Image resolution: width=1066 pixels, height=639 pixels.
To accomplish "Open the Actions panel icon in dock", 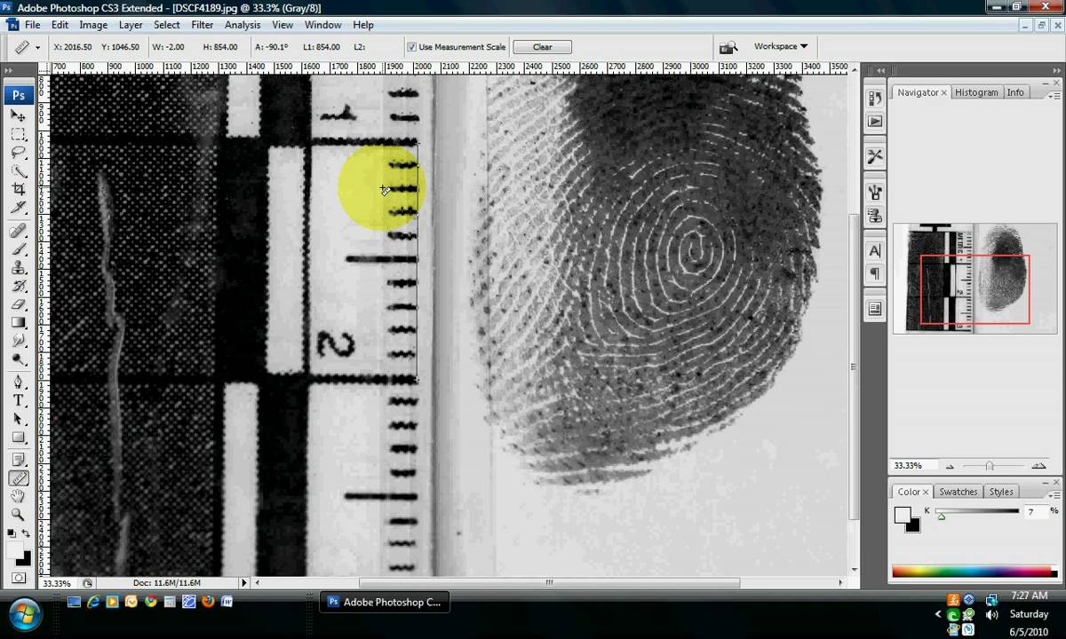I will [x=875, y=122].
